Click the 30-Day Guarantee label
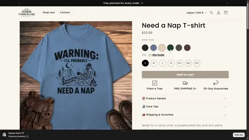This screenshot has height=140, width=249. 216,89
